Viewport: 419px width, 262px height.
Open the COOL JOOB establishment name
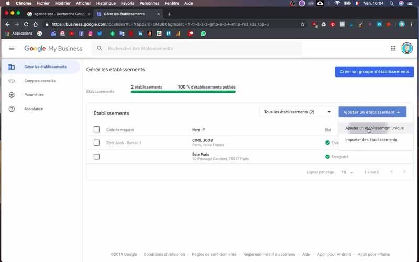pyautogui.click(x=202, y=140)
